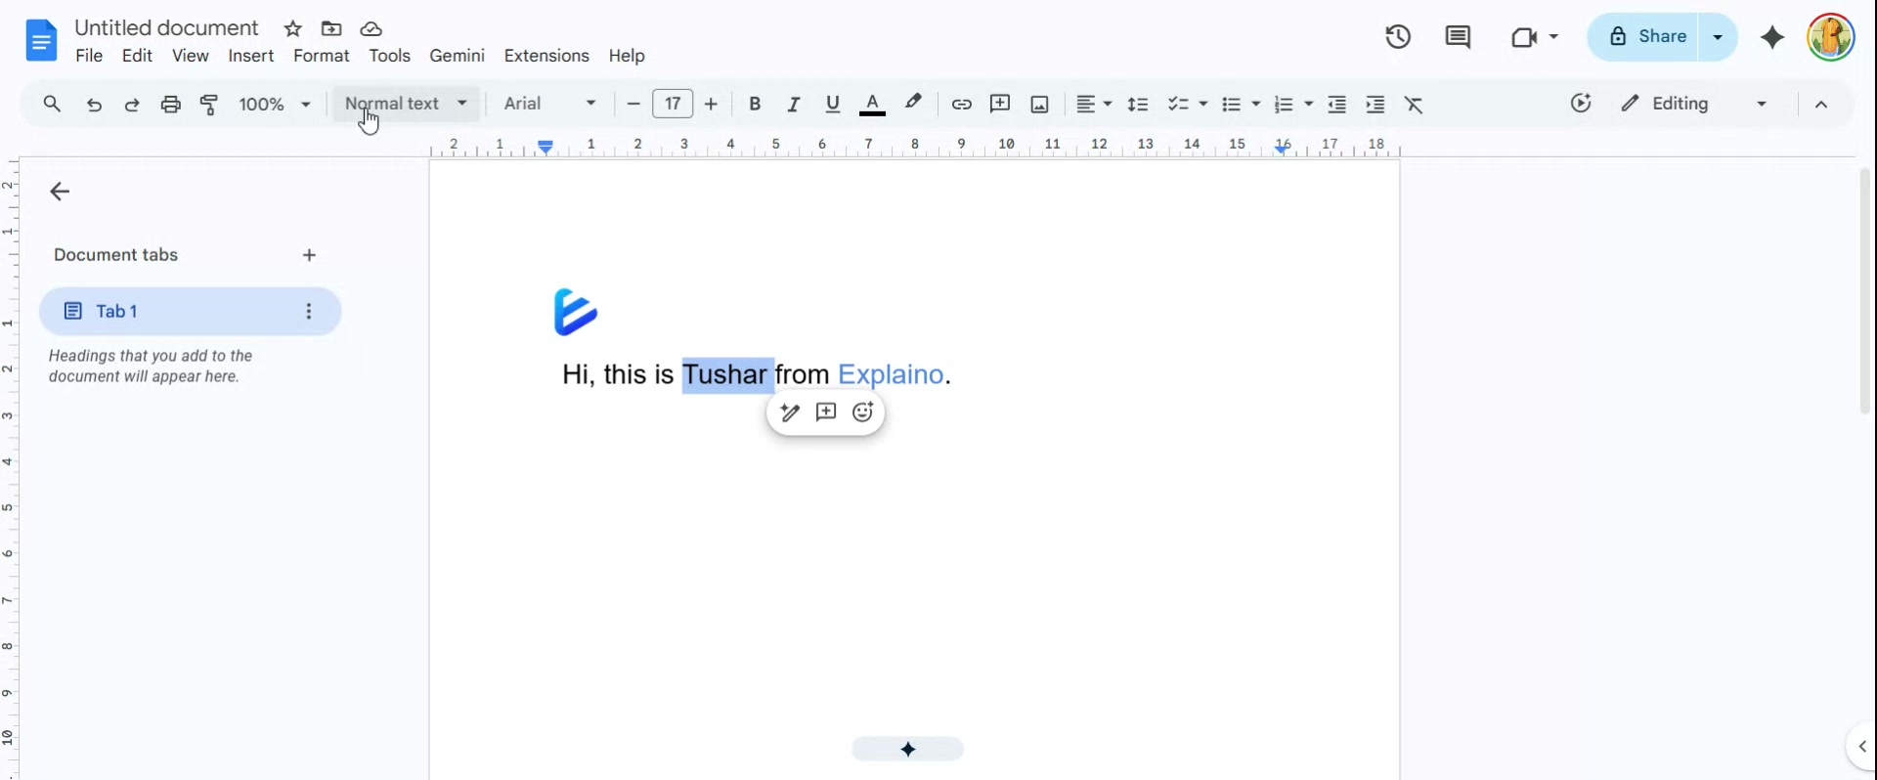
Task: Add a comment via toolbar icon
Action: 1000,104
